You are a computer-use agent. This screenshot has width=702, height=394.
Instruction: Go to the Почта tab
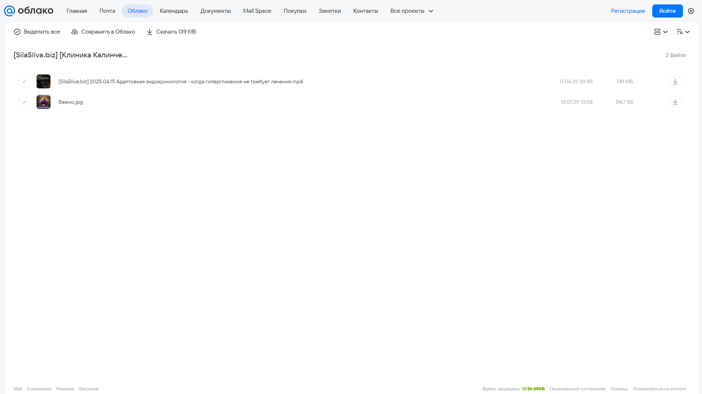107,11
